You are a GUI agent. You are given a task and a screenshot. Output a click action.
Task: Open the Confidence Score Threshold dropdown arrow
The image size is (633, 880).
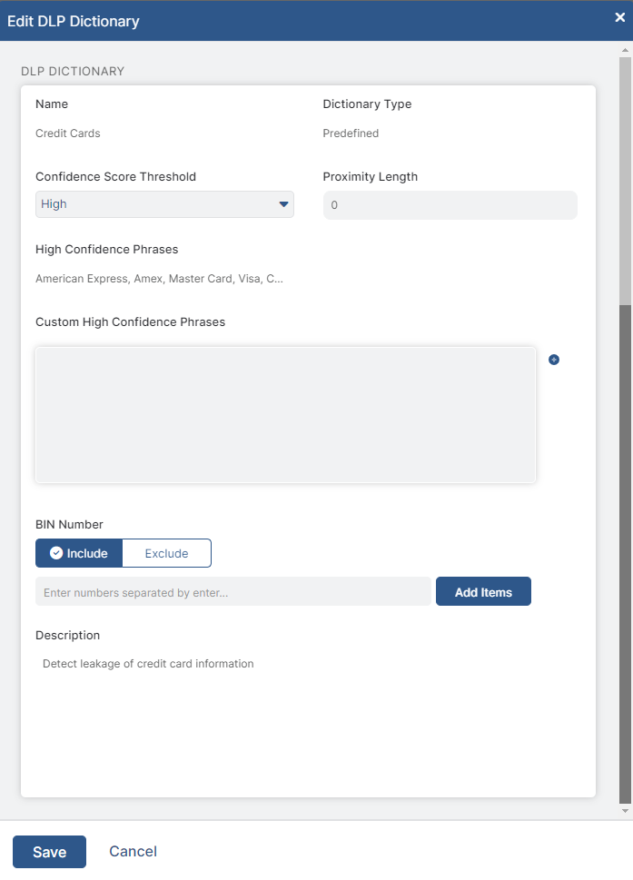point(282,204)
